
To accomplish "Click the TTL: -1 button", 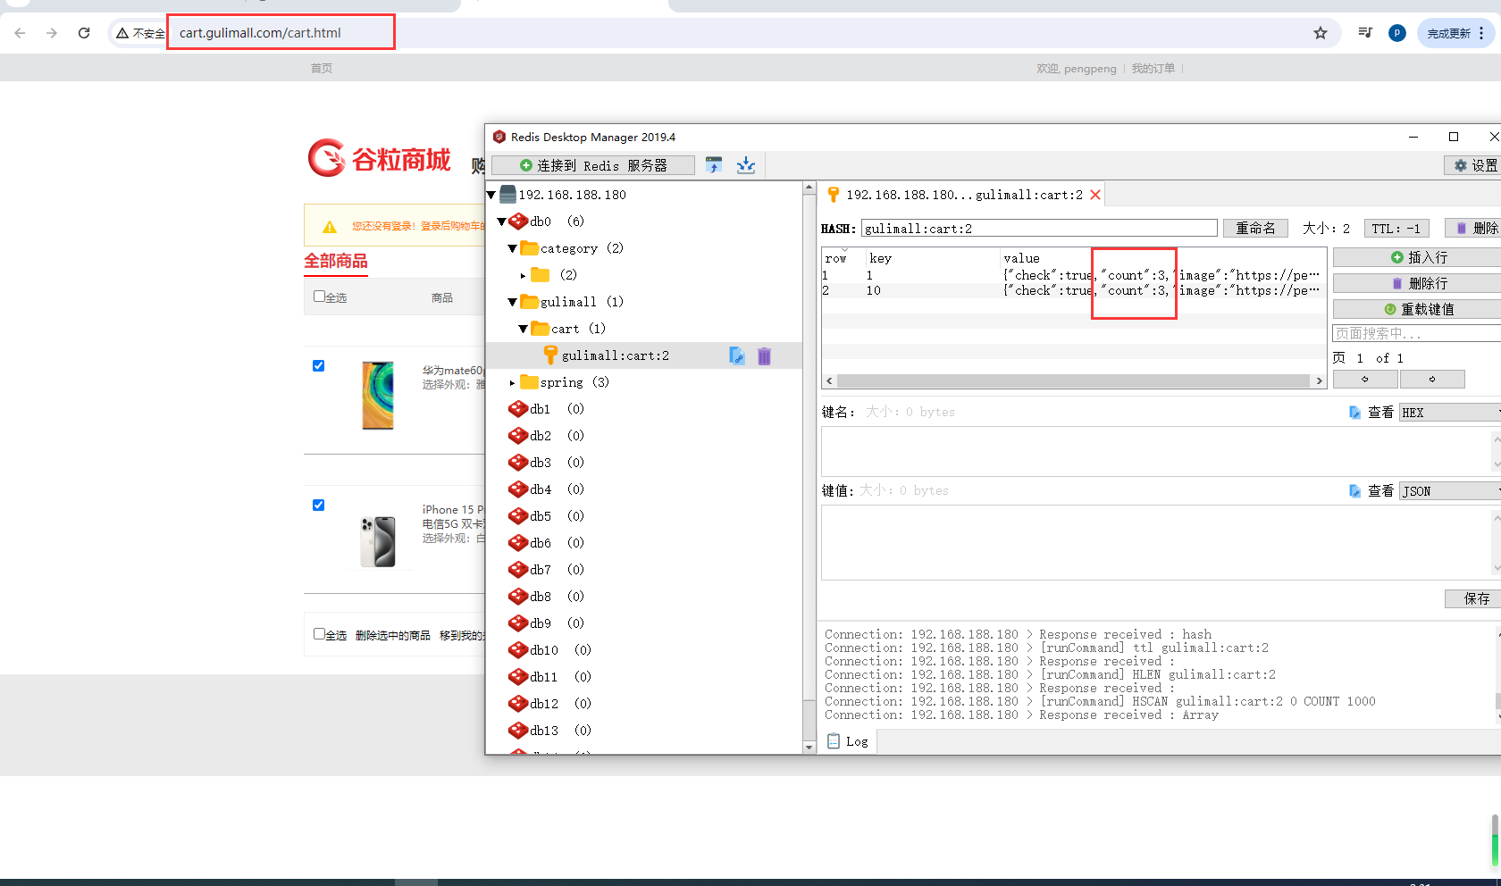I will [1396, 228].
